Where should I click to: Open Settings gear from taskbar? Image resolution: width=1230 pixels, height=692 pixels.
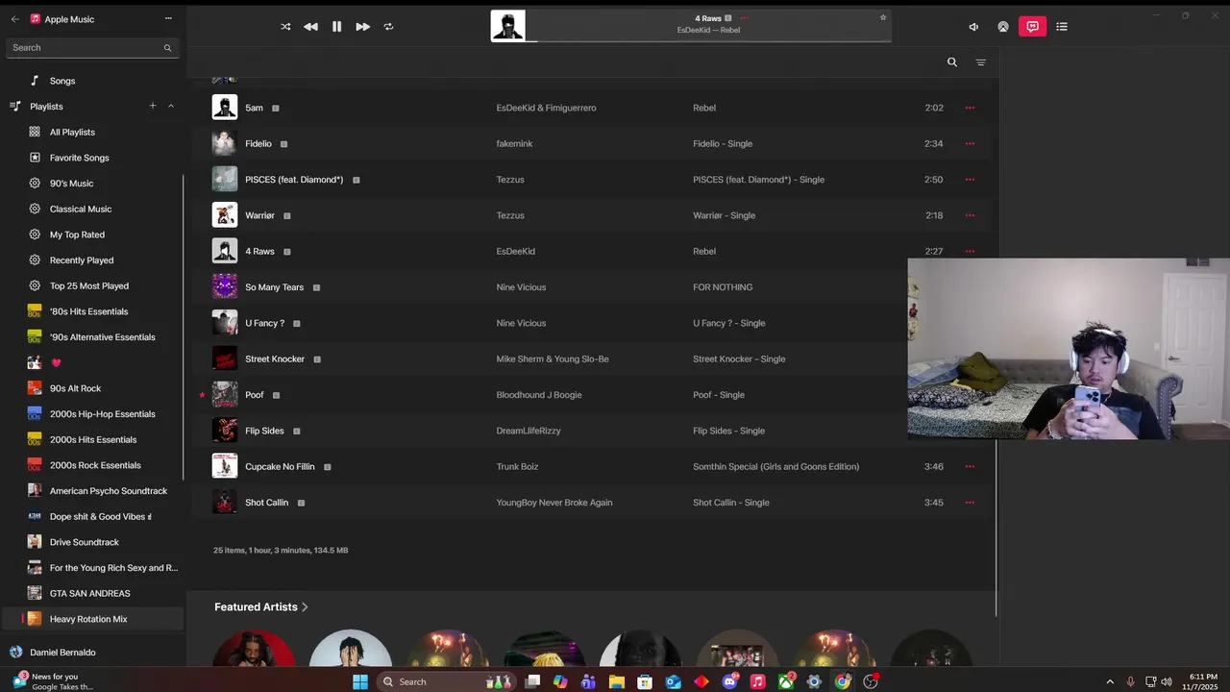(x=814, y=681)
